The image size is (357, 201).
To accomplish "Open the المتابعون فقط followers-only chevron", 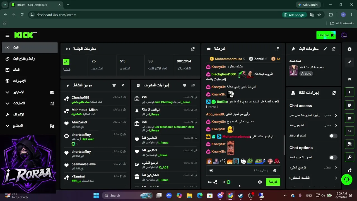I will tap(336, 126).
